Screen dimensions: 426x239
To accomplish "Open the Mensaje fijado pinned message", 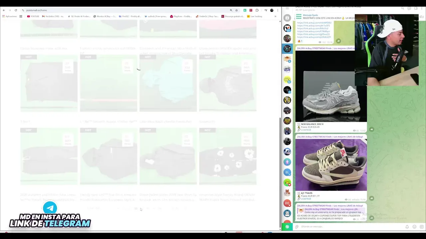I will point(325,17).
